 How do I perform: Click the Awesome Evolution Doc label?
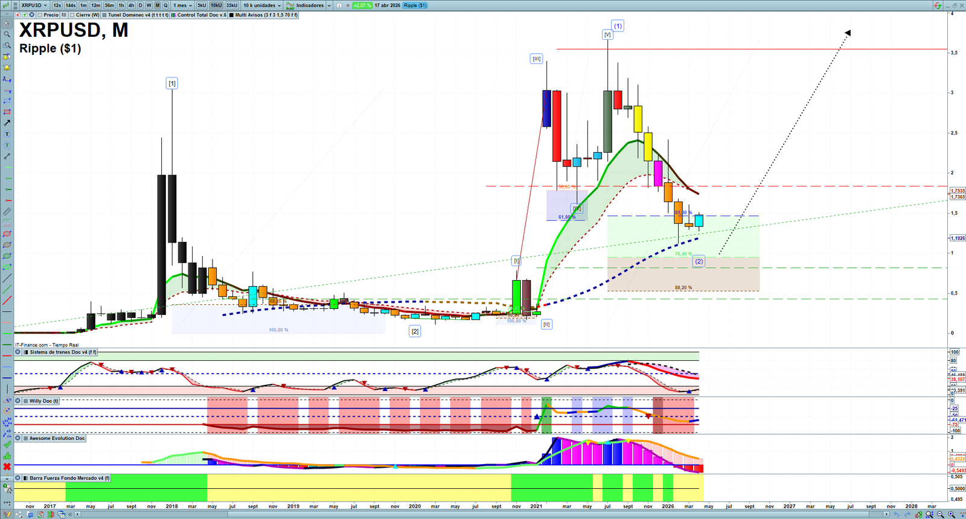pos(57,438)
